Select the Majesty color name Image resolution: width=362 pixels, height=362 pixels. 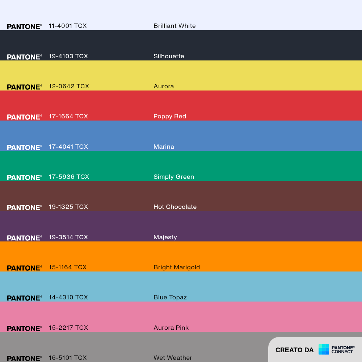pyautogui.click(x=165, y=237)
